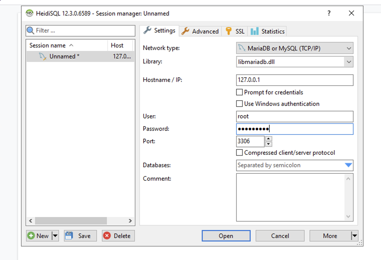Click the Filter input field
Screen dimensions: 381x260
pyautogui.click(x=80, y=30)
